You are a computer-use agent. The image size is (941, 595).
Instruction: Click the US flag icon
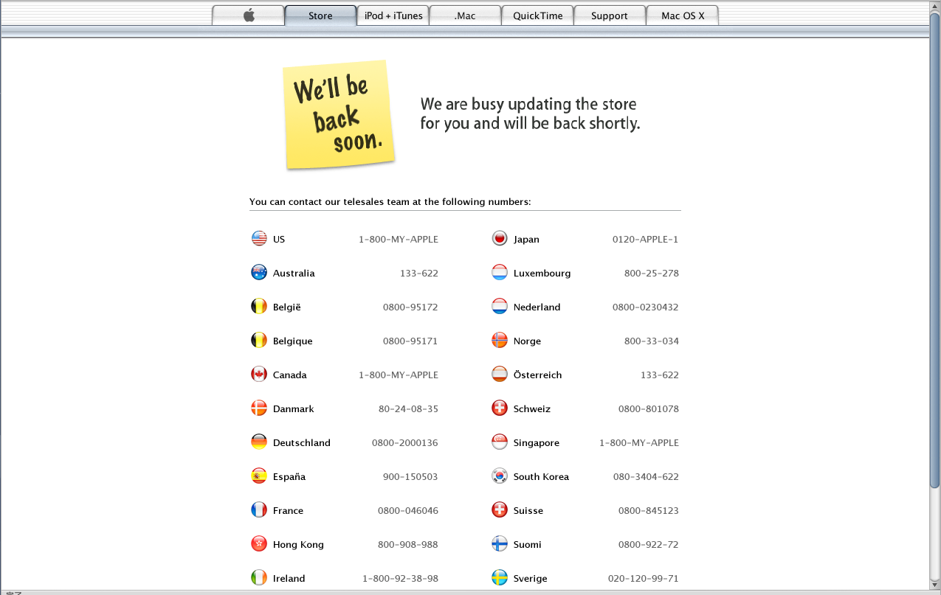(259, 238)
